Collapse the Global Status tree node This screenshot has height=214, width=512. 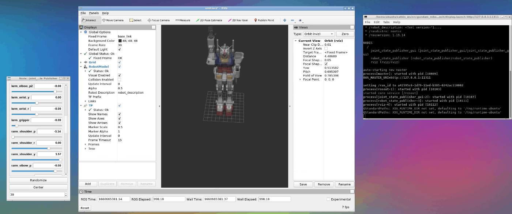[x=81, y=54]
